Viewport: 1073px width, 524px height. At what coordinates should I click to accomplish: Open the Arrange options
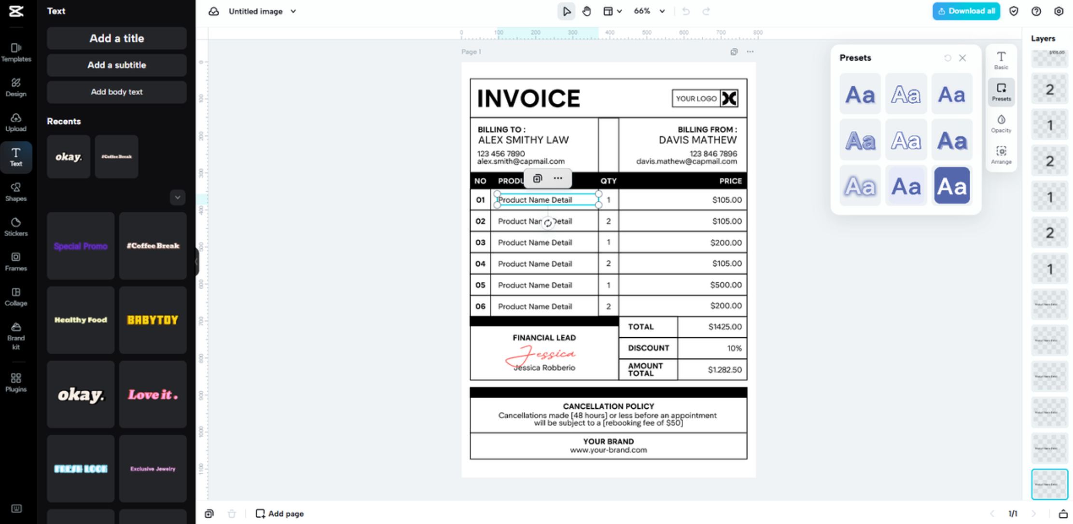(x=1001, y=155)
